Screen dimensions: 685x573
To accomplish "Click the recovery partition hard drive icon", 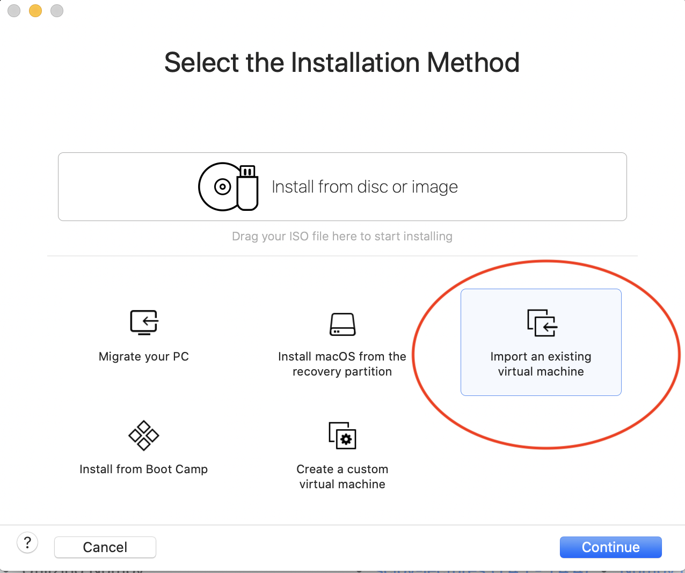I will click(x=342, y=324).
